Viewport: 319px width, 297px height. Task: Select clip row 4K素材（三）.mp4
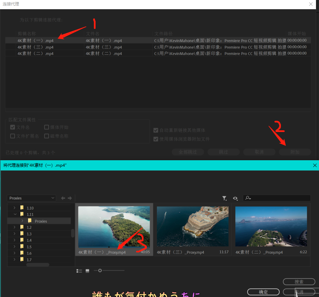pyautogui.click(x=158, y=47)
